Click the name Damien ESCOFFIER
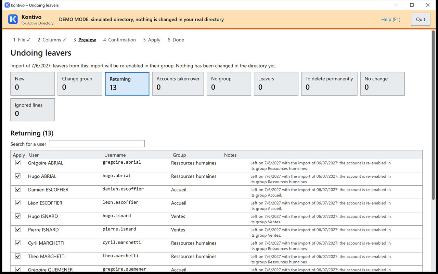This screenshot has width=438, height=274. [x=48, y=190]
